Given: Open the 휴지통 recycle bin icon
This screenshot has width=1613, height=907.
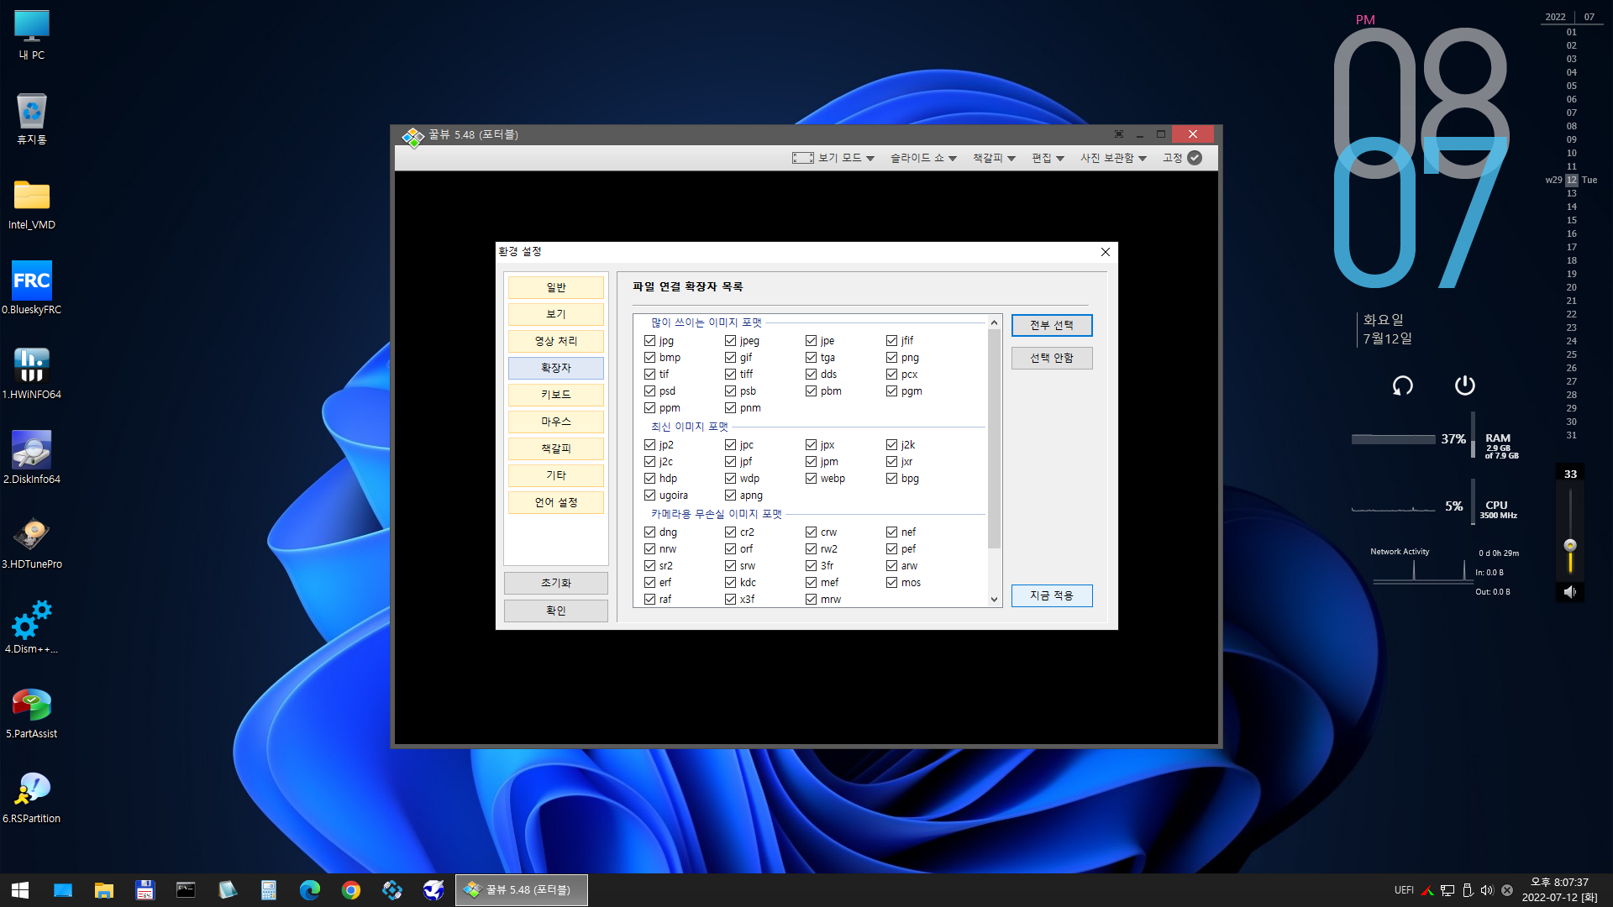Looking at the screenshot, I should tap(32, 119).
